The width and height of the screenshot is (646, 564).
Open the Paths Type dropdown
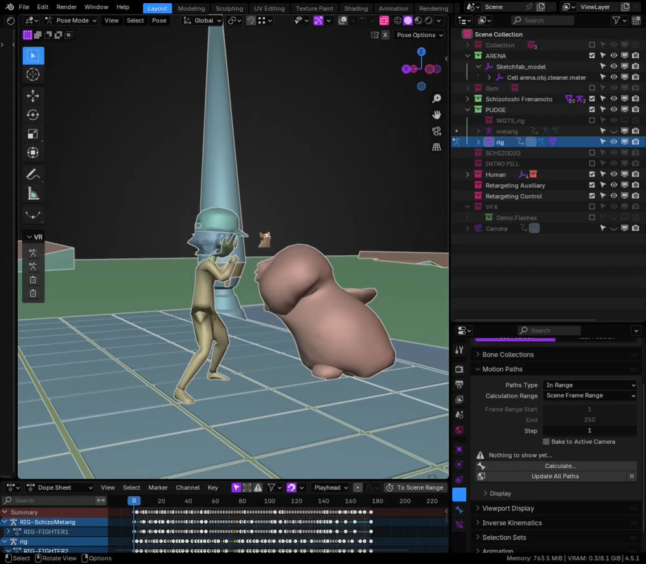coord(590,385)
